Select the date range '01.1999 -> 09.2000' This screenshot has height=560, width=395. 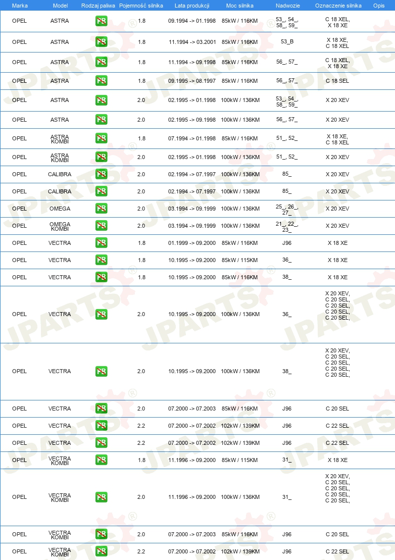coord(192,243)
